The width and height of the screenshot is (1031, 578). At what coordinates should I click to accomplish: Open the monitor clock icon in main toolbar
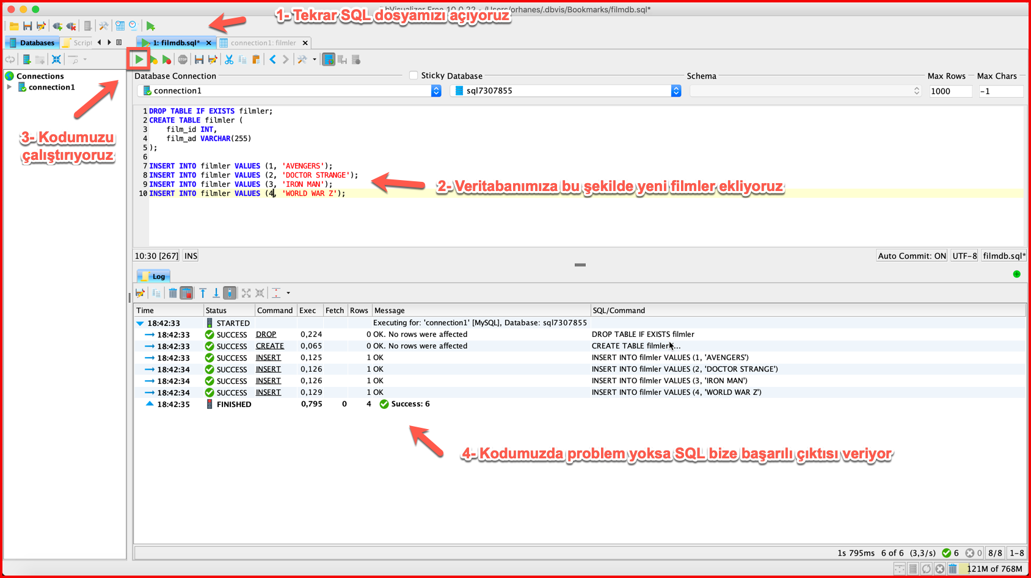click(x=133, y=26)
